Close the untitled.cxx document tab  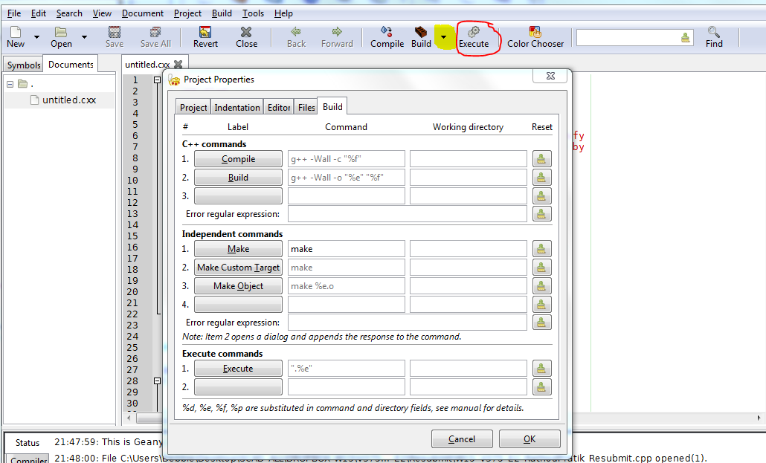click(x=178, y=65)
